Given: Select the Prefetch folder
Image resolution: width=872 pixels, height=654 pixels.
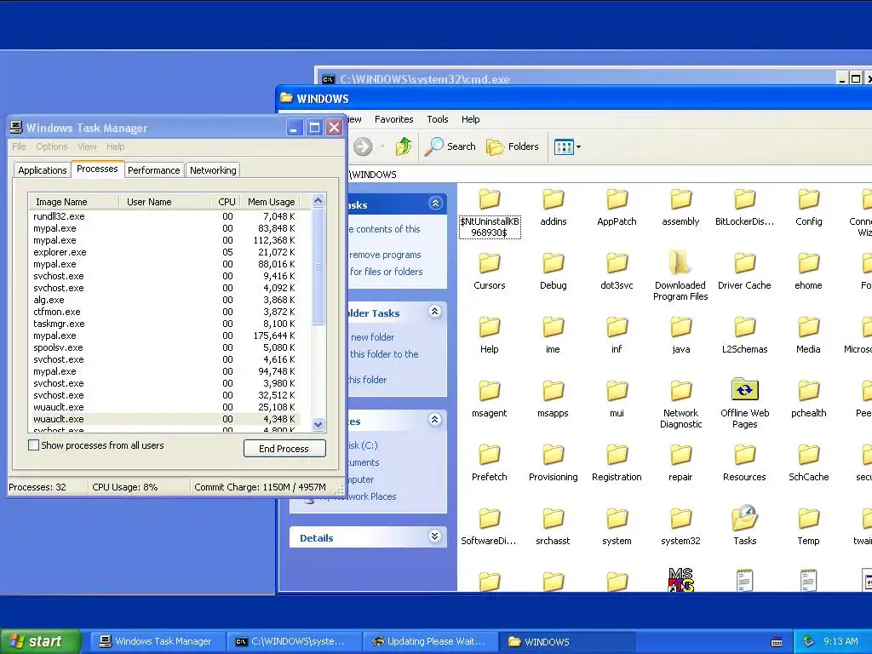Looking at the screenshot, I should pyautogui.click(x=490, y=462).
